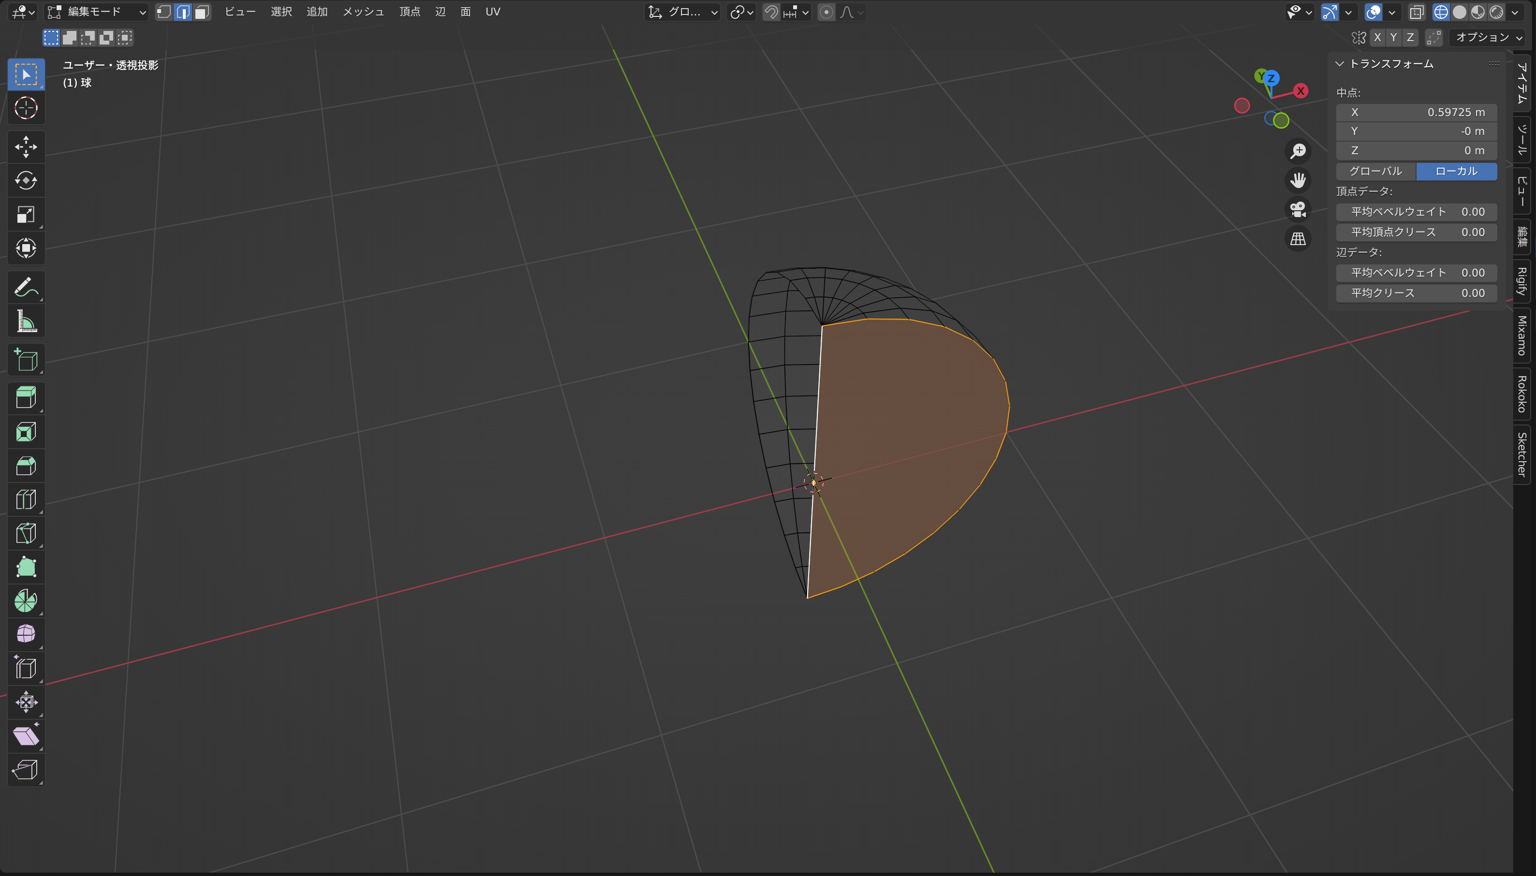Open transform orientation グロ... dropdown

coord(682,12)
